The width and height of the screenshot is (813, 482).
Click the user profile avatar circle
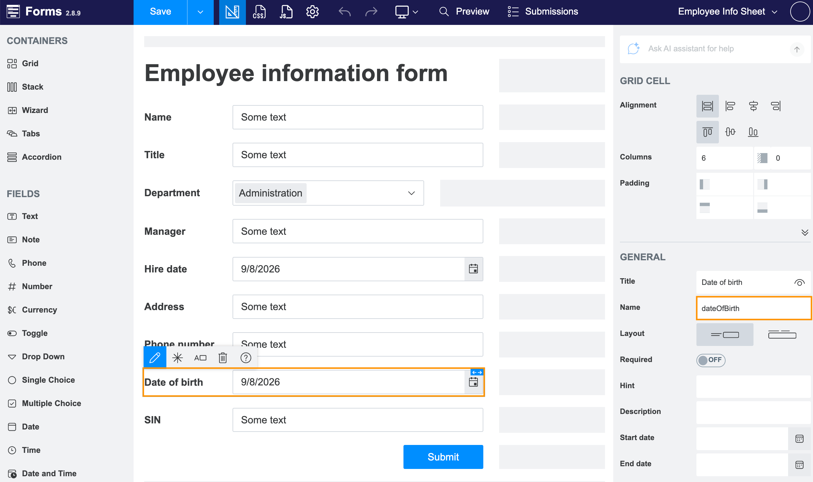click(800, 12)
